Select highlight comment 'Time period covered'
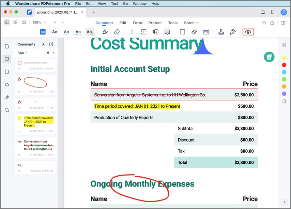Viewport: 291px width, 209px height. coord(35,124)
